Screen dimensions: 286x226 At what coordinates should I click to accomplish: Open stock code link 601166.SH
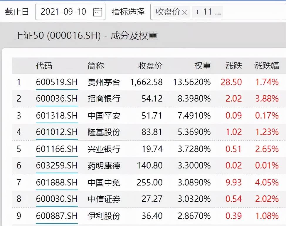coord(57,149)
